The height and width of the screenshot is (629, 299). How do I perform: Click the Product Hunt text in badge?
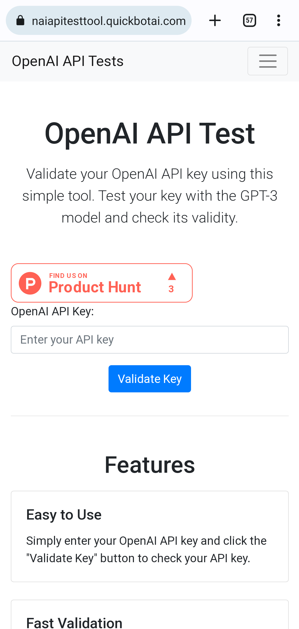(x=95, y=287)
